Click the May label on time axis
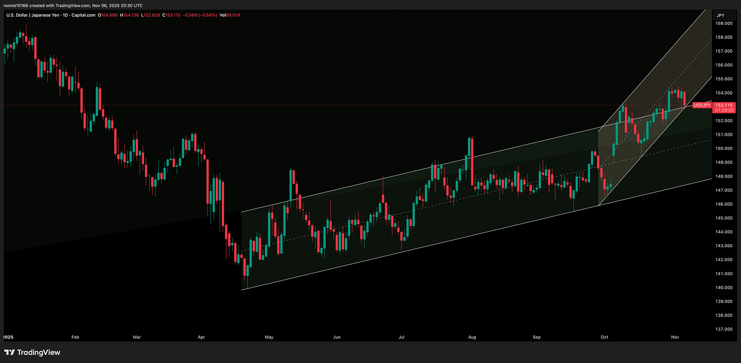 pos(269,337)
